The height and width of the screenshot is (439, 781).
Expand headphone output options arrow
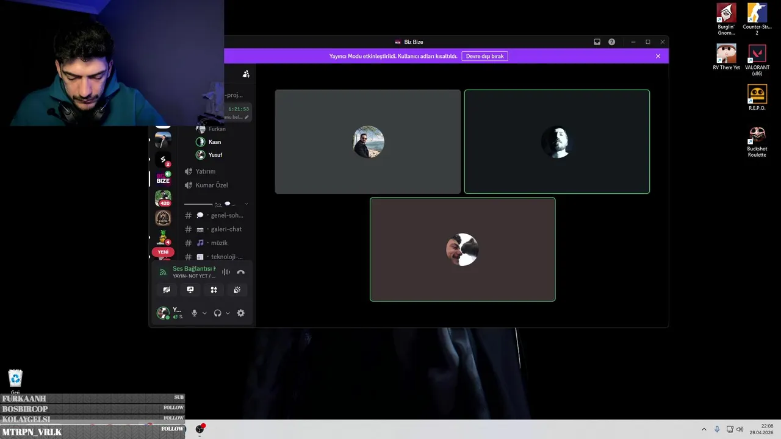[x=228, y=313]
